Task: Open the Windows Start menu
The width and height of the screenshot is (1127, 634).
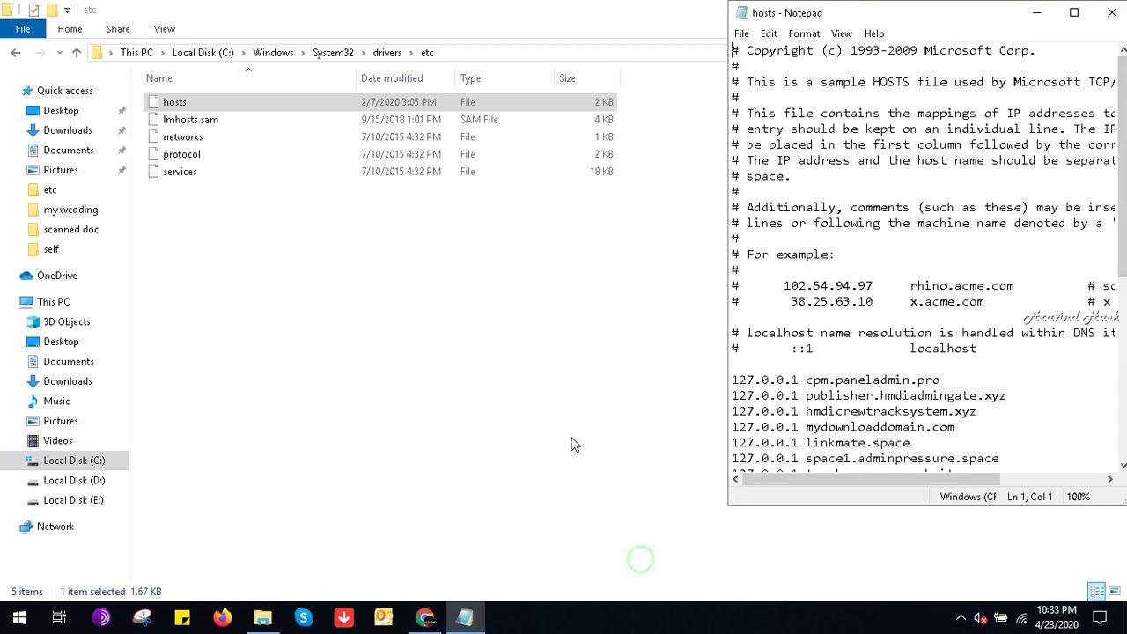Action: coord(19,617)
